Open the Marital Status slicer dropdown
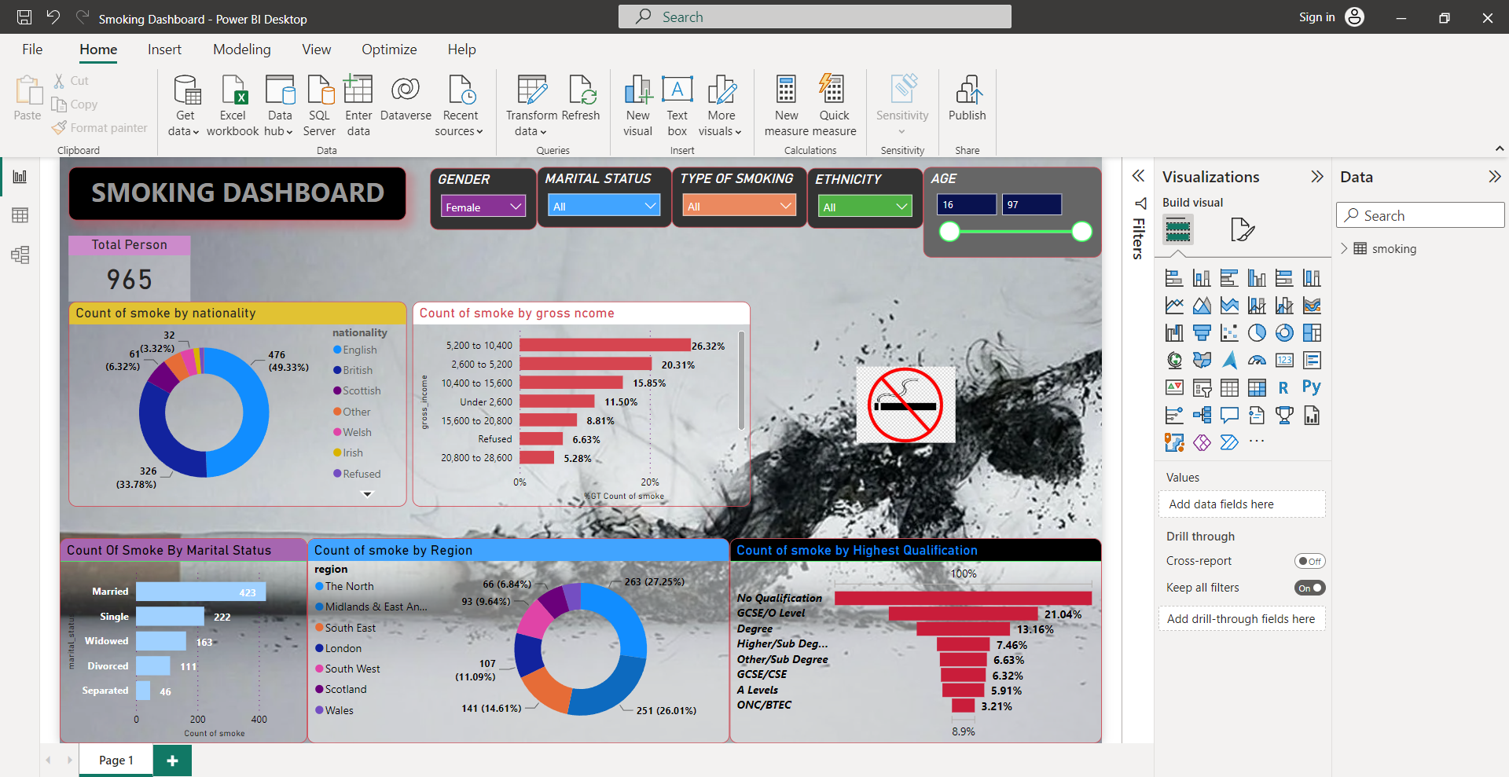The image size is (1509, 777). pyautogui.click(x=649, y=205)
